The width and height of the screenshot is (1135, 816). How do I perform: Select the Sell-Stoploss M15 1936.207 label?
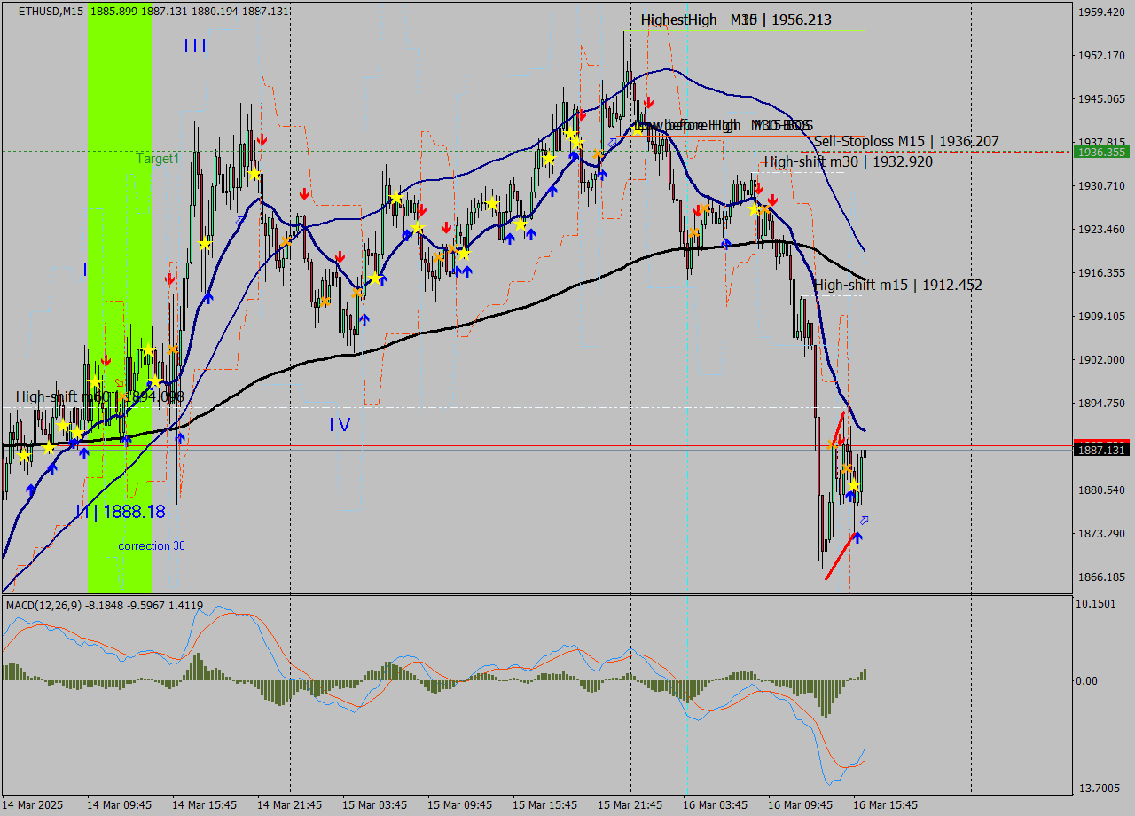906,142
